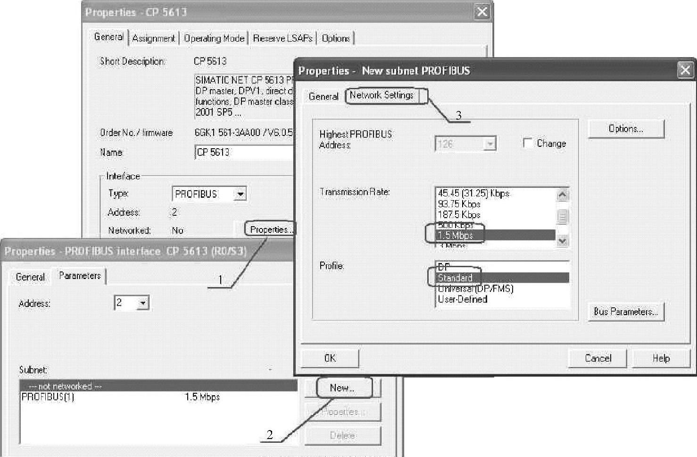Click the Short Description value CP 5613
This screenshot has height=457, width=697.
pyautogui.click(x=210, y=61)
